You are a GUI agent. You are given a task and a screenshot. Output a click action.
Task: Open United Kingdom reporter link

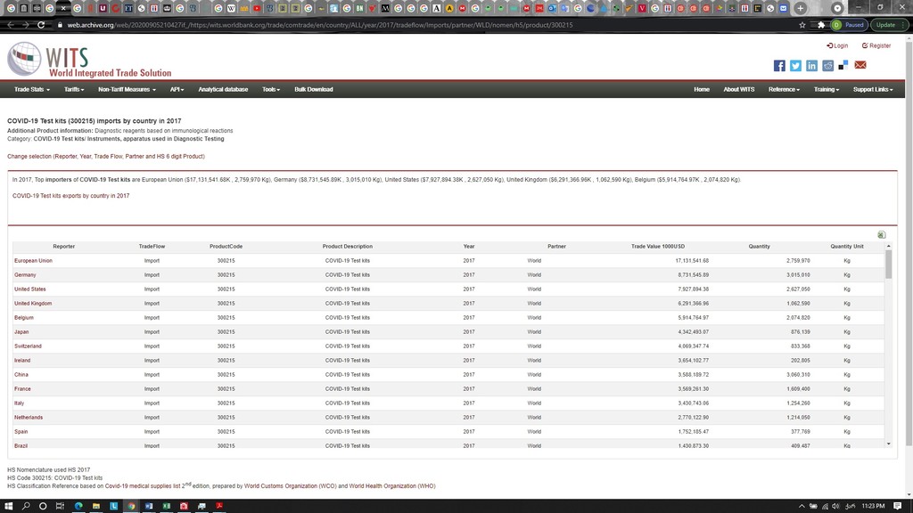[x=33, y=304]
